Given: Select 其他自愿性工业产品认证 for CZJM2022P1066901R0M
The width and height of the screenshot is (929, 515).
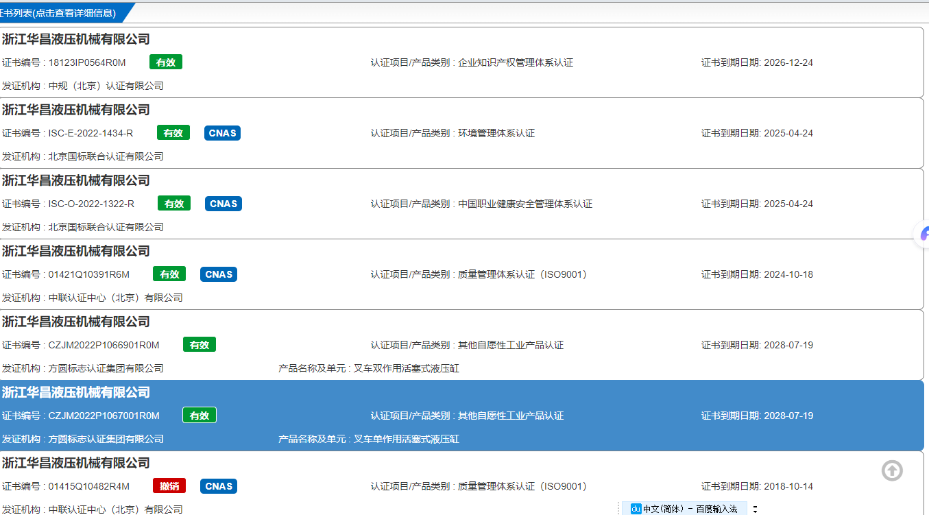Looking at the screenshot, I should pos(511,345).
